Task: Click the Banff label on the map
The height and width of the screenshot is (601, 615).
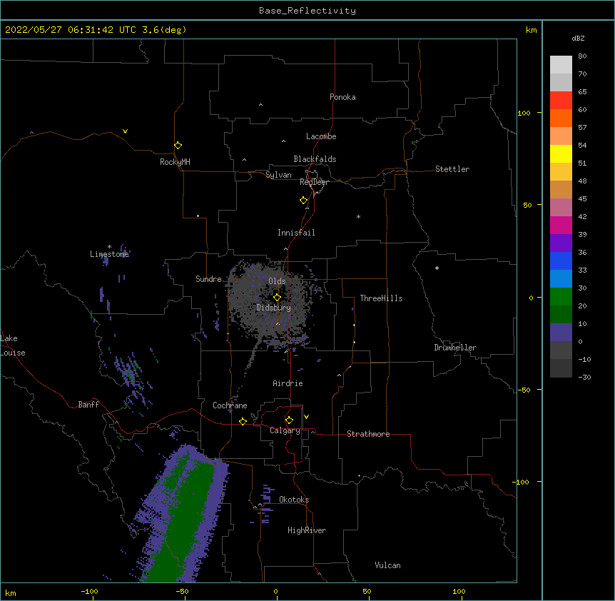Action: pyautogui.click(x=88, y=405)
